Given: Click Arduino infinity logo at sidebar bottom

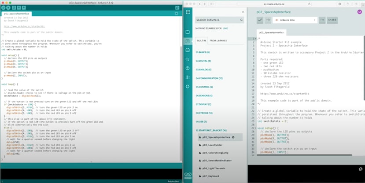Looking at the screenshot, I should (x=188, y=175).
